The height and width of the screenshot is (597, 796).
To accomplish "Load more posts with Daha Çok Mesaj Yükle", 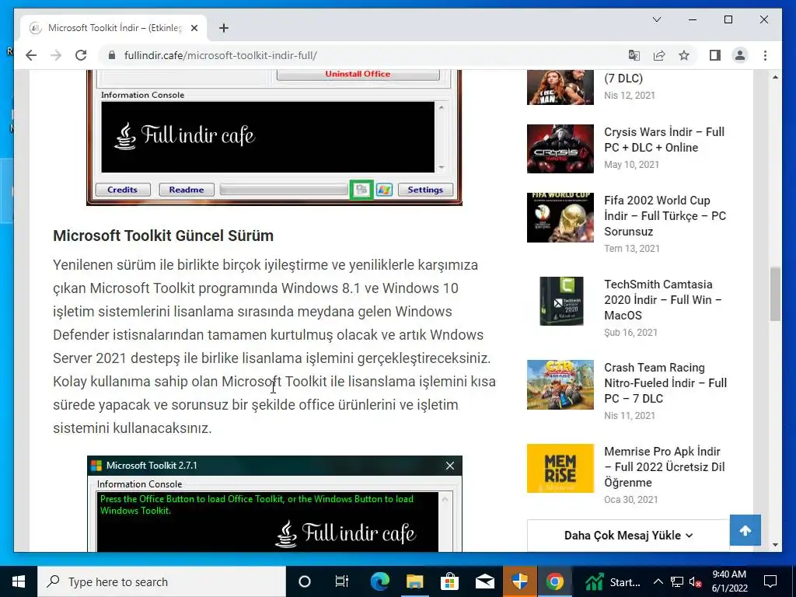I will tap(628, 535).
